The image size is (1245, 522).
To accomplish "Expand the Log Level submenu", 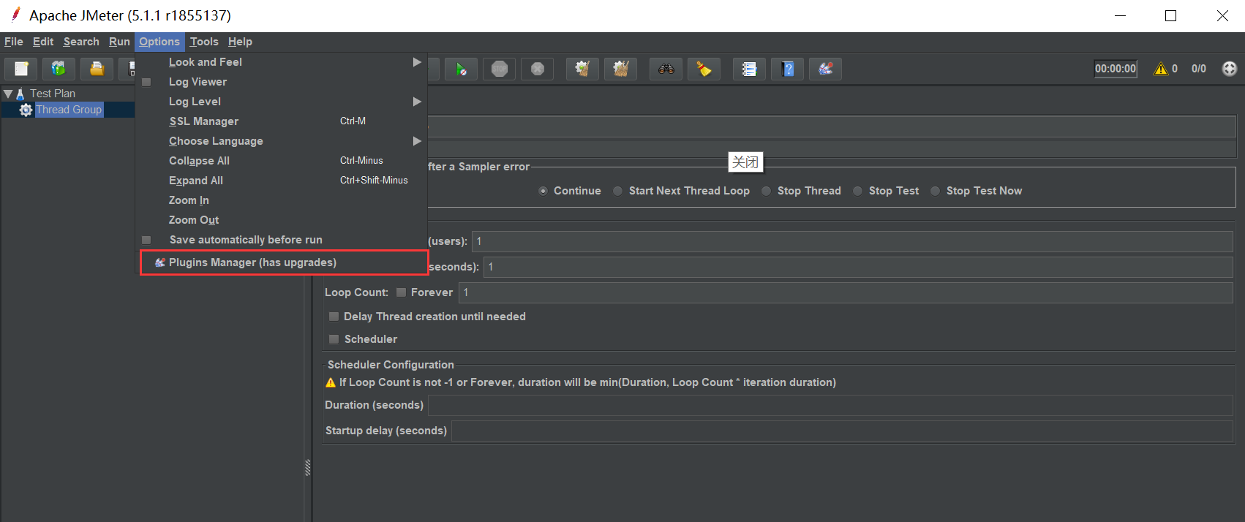I will (282, 102).
